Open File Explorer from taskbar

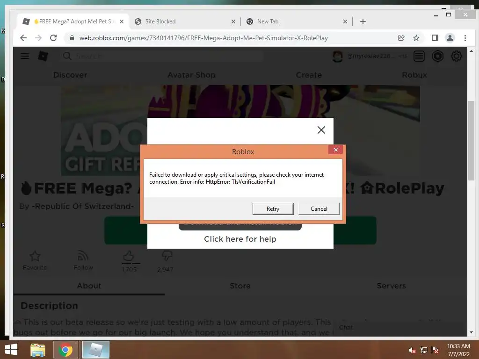pos(38,350)
